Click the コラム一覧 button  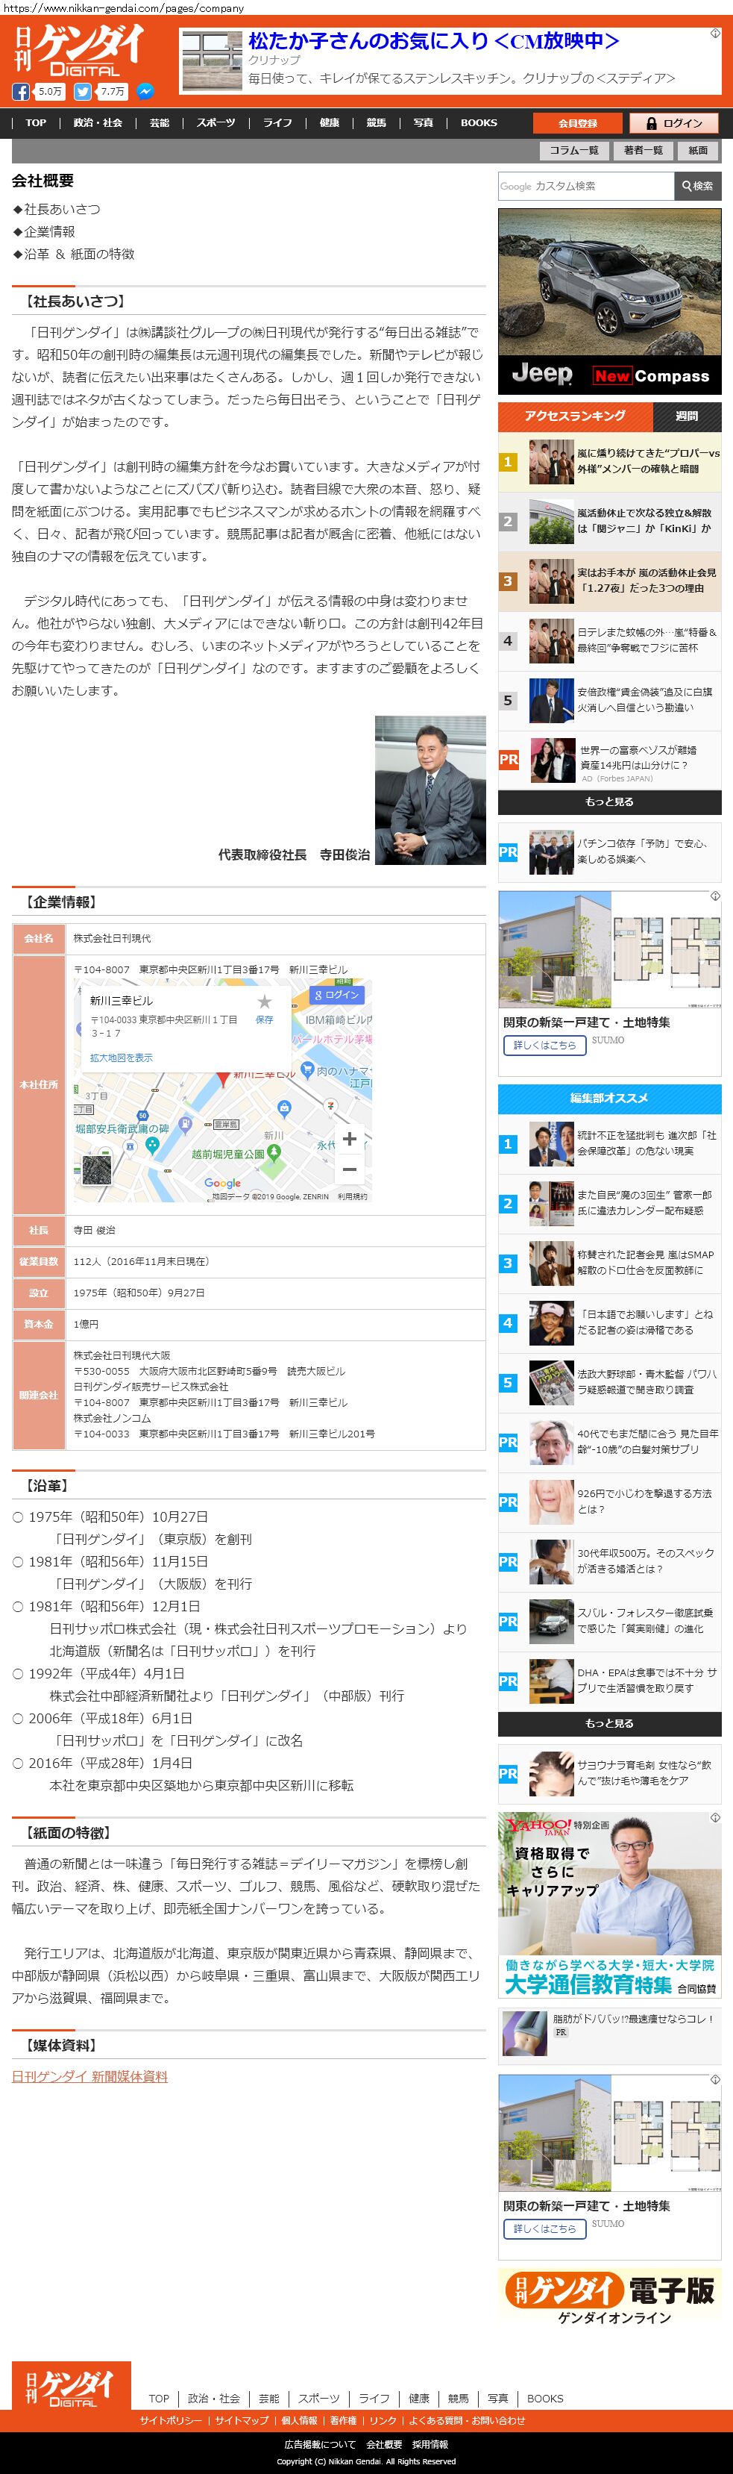coord(573,151)
